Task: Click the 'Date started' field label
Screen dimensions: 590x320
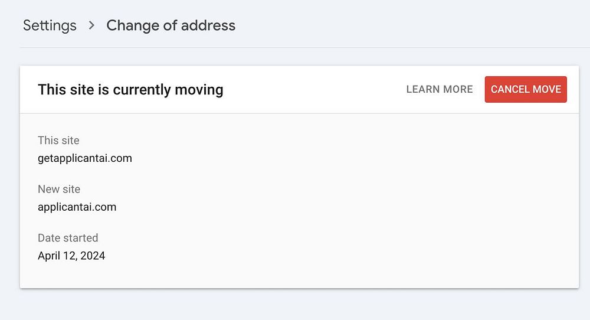Action: [x=68, y=238]
